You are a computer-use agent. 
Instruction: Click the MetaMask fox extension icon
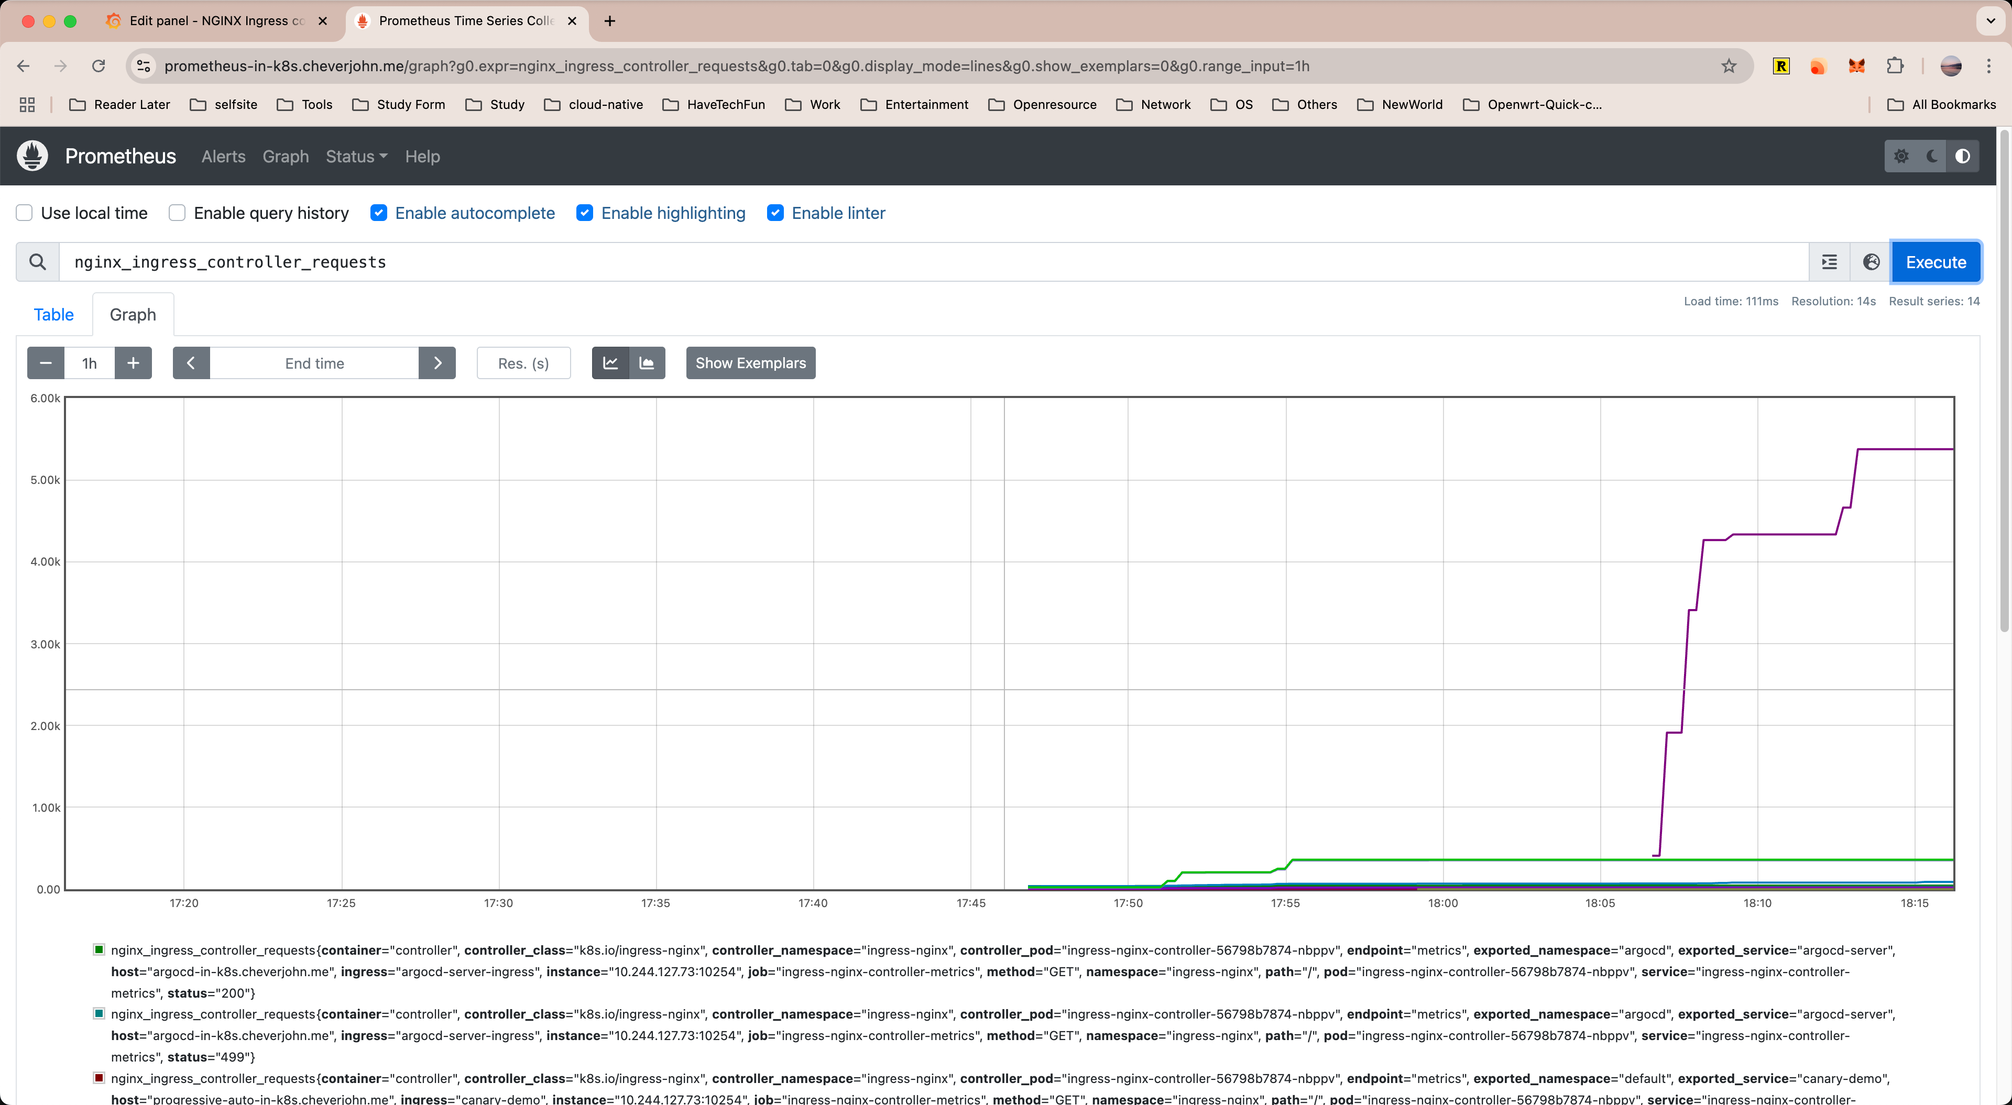coord(1856,67)
